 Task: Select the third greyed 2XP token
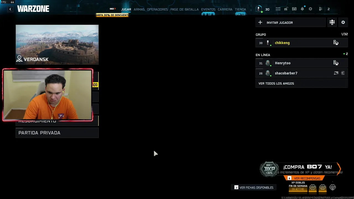(333, 187)
